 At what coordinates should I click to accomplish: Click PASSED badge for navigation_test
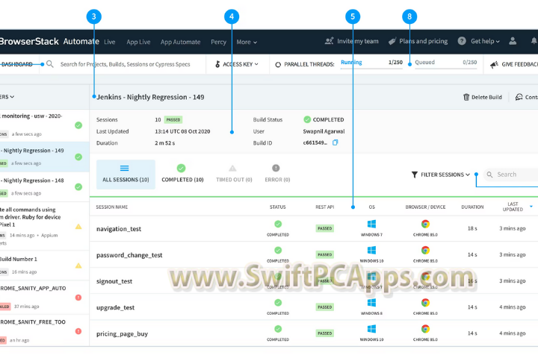coord(324,228)
